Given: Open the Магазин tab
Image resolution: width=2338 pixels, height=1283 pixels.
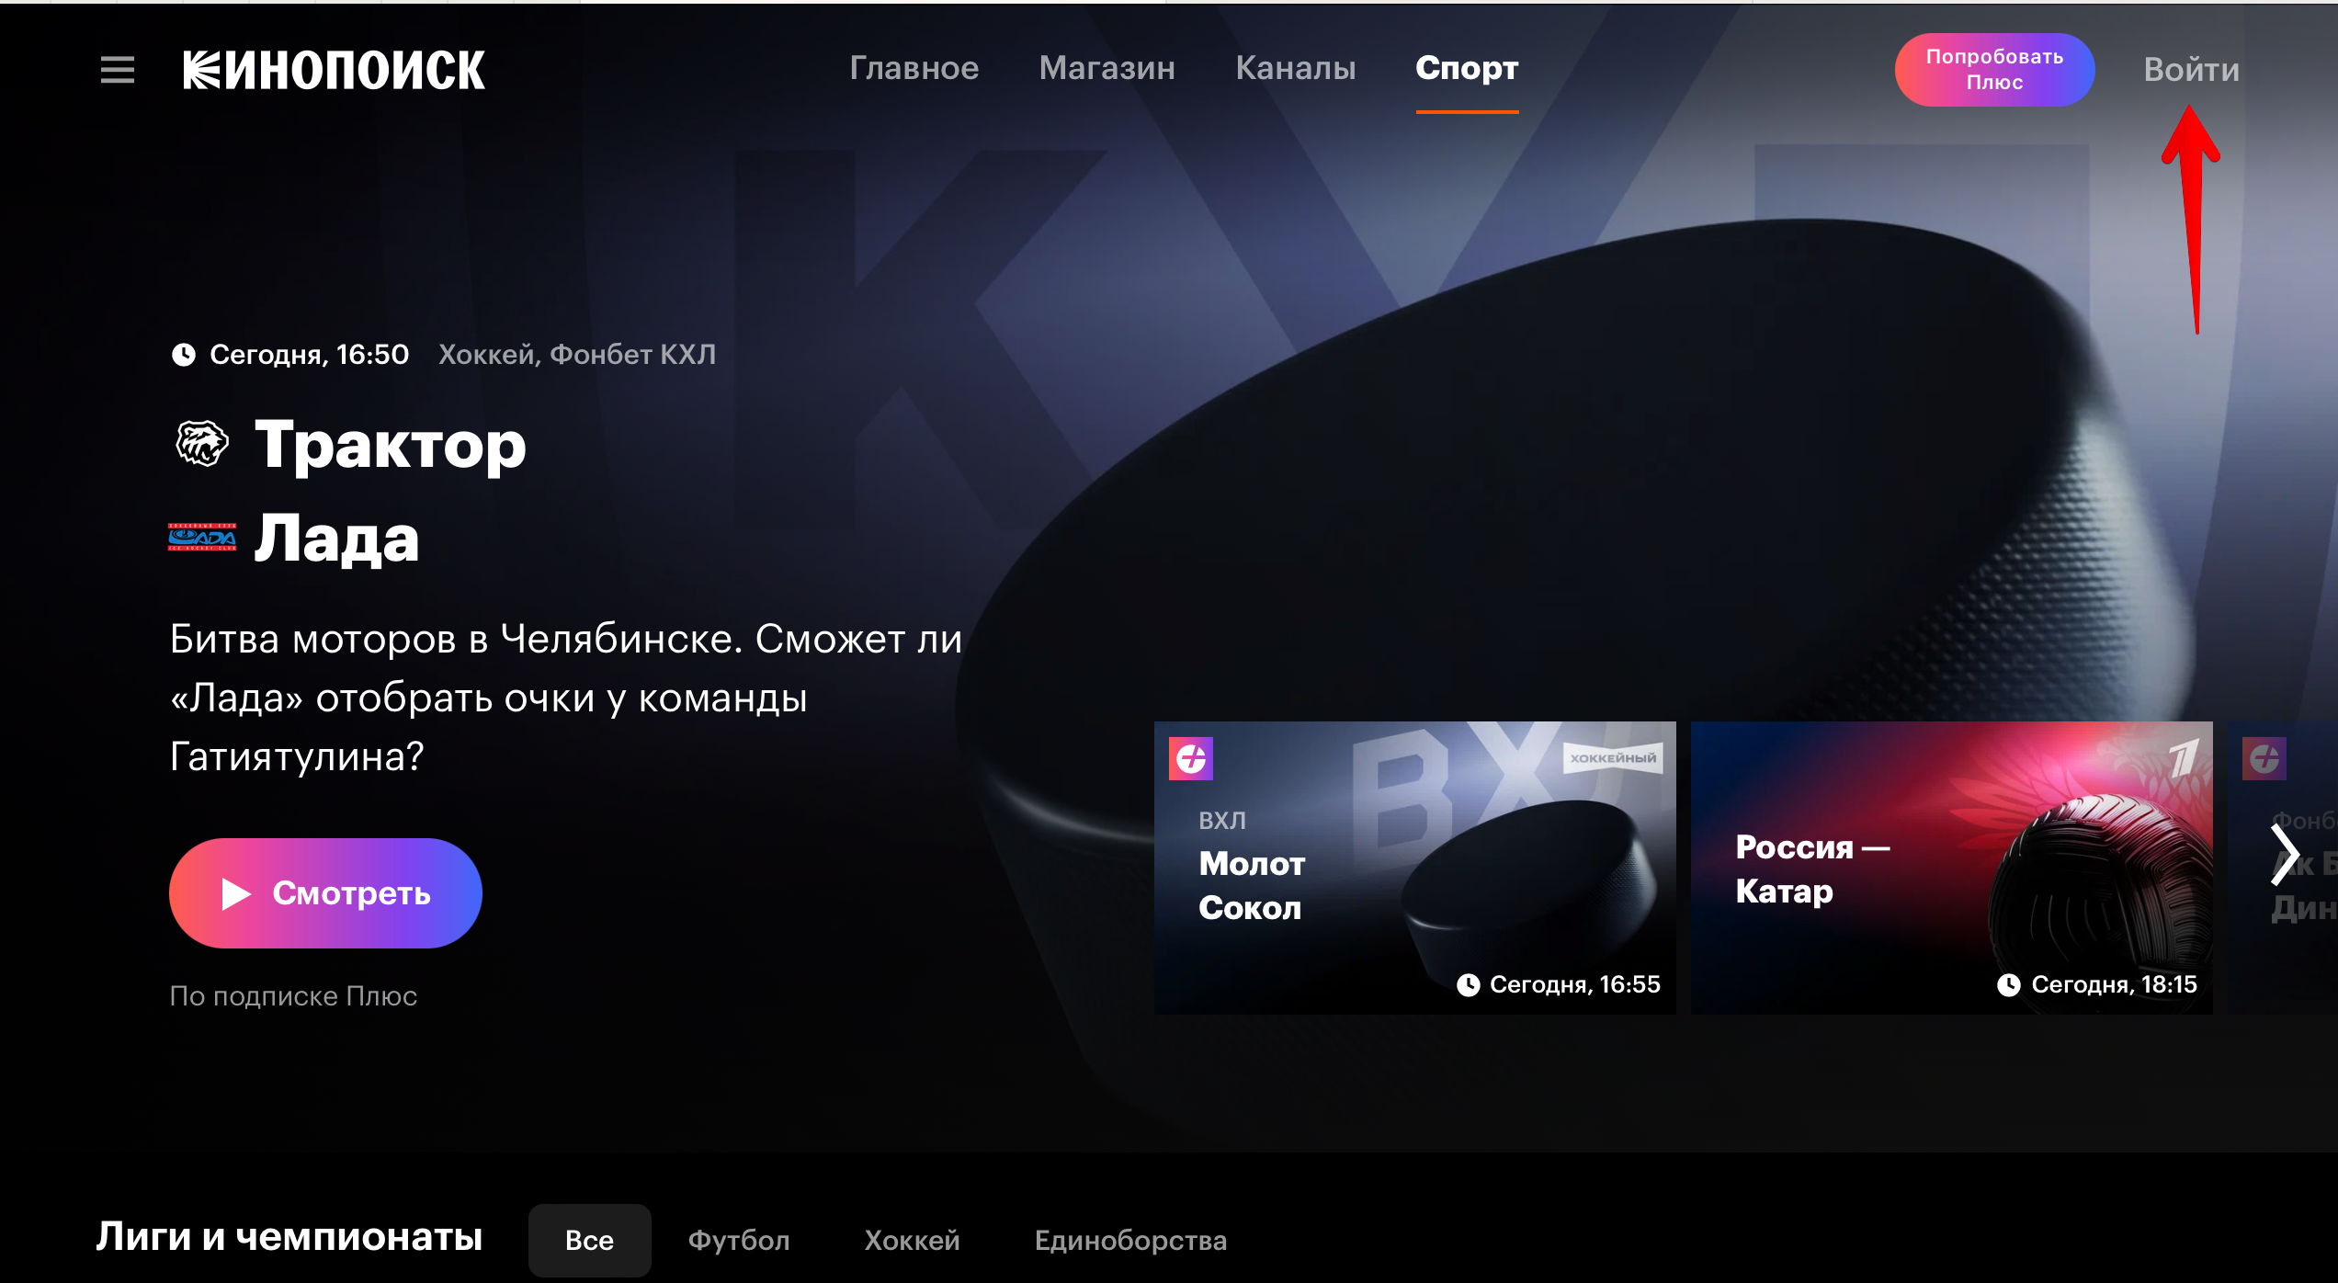Looking at the screenshot, I should 1107,68.
